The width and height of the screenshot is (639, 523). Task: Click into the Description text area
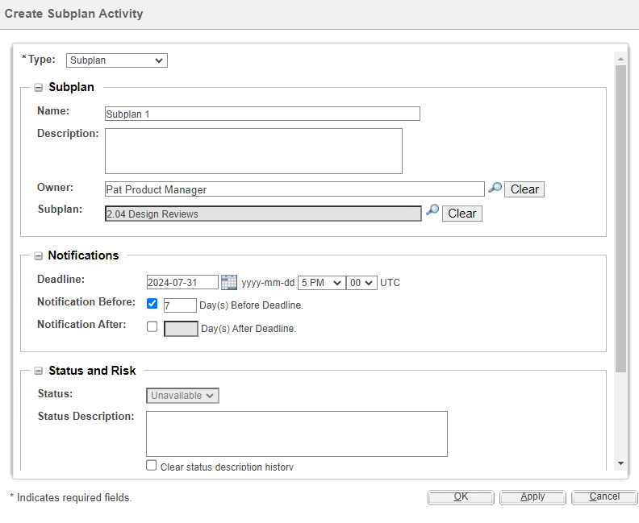(x=253, y=151)
